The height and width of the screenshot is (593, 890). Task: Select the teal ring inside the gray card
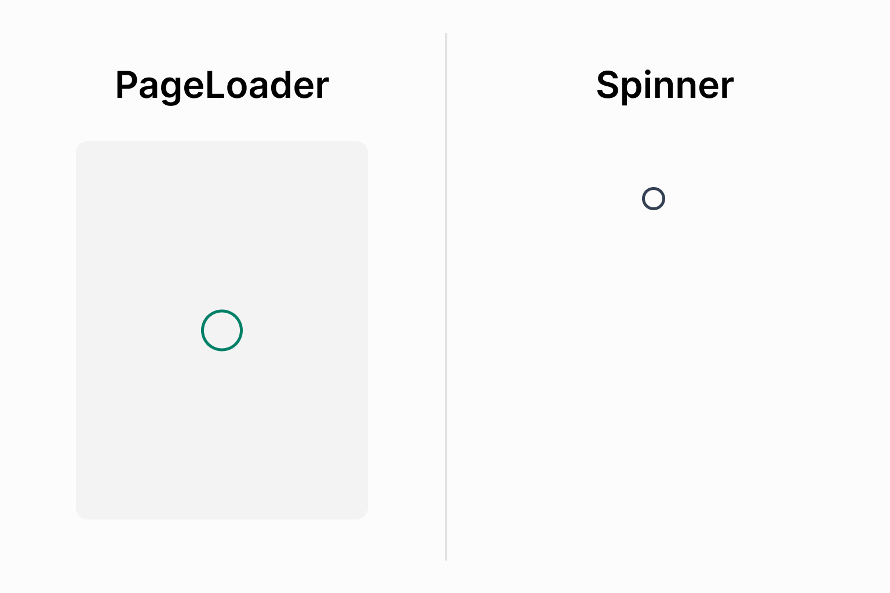click(x=222, y=330)
